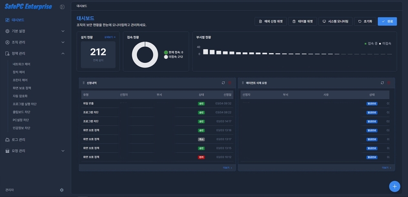Remove the 에이전트 삭제 요청 widget via trash icon
This screenshot has height=197, width=408.
pos(388,83)
